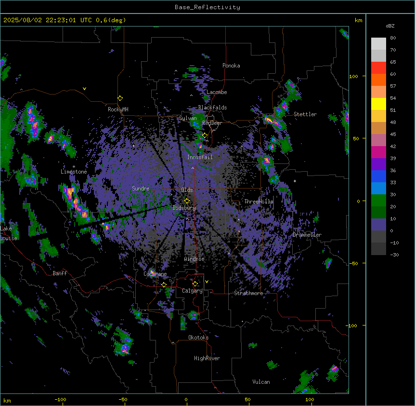Pick the yellow 51–54 dBZ legend swatch

(378, 104)
